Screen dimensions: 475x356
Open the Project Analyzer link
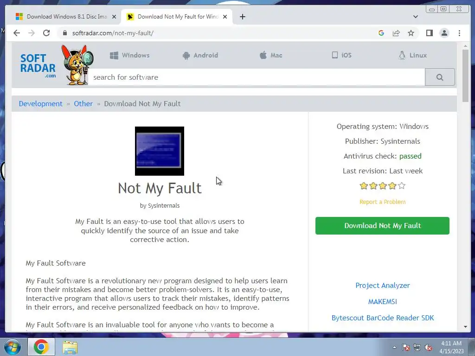coord(382,286)
